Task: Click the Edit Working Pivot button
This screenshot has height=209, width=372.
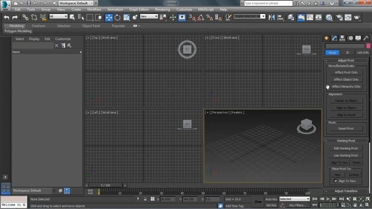Action: [x=346, y=149]
